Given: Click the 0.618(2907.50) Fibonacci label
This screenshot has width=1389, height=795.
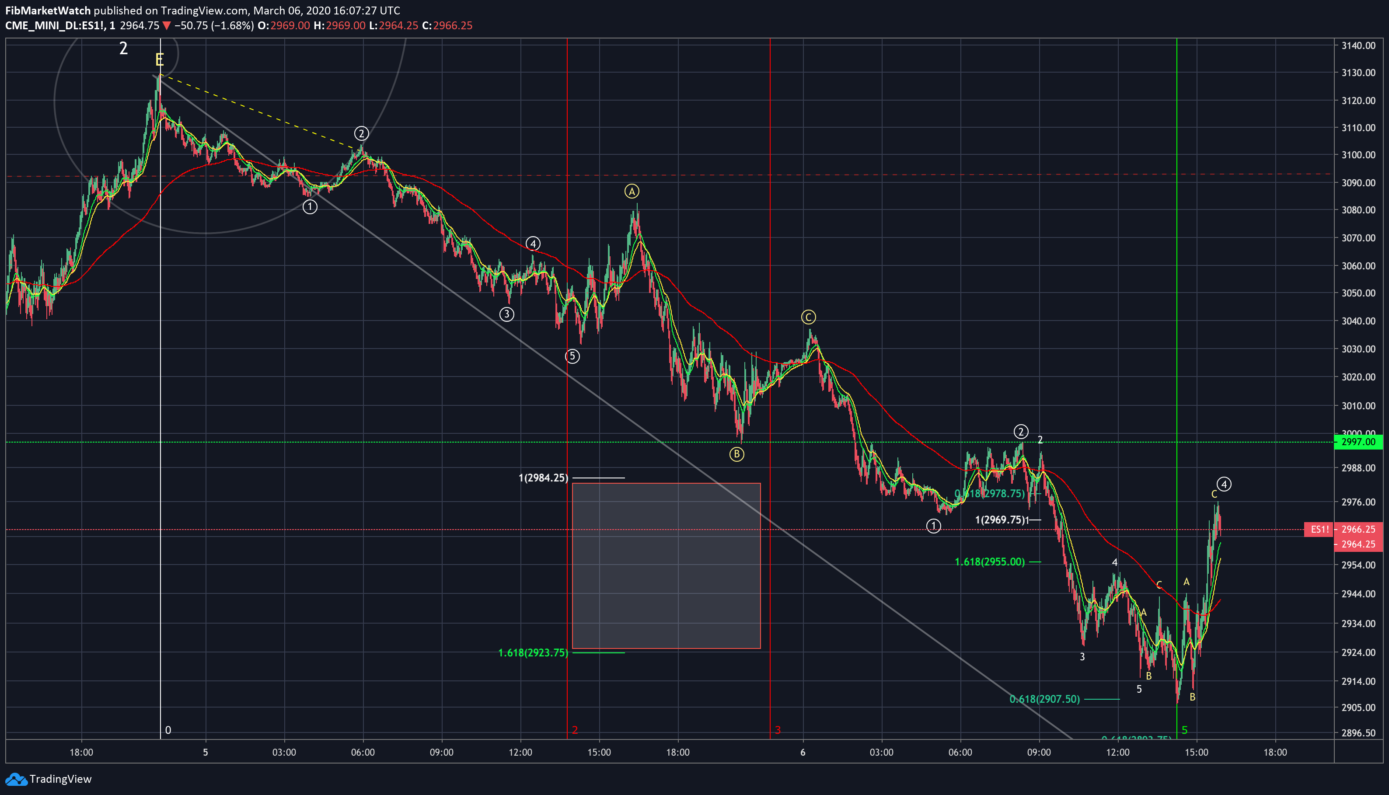Looking at the screenshot, I should (x=1044, y=699).
